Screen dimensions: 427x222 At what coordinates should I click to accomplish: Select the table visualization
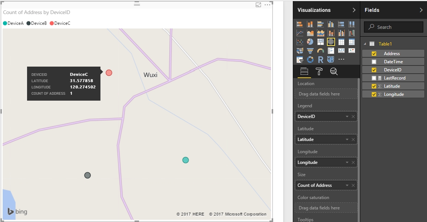(x=341, y=42)
